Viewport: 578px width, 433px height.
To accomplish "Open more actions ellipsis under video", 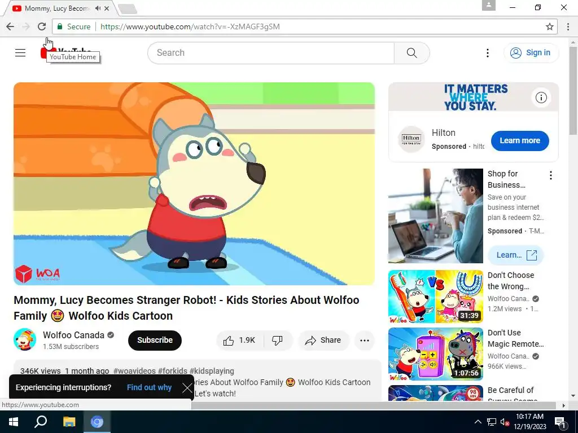I will [365, 340].
